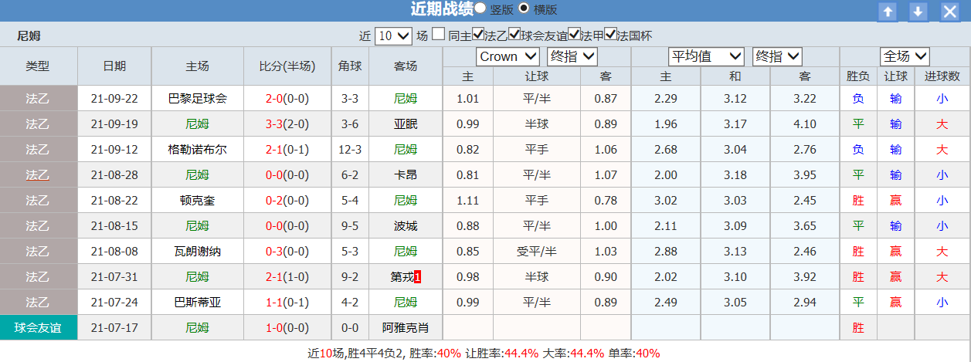Viewport: 971px width, 362px height.
Task: Open the Crown bookmaker dropdown
Action: (508, 56)
